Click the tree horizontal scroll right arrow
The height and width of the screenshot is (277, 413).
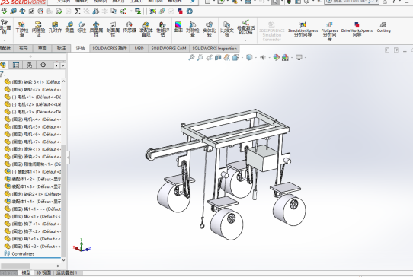point(58,266)
